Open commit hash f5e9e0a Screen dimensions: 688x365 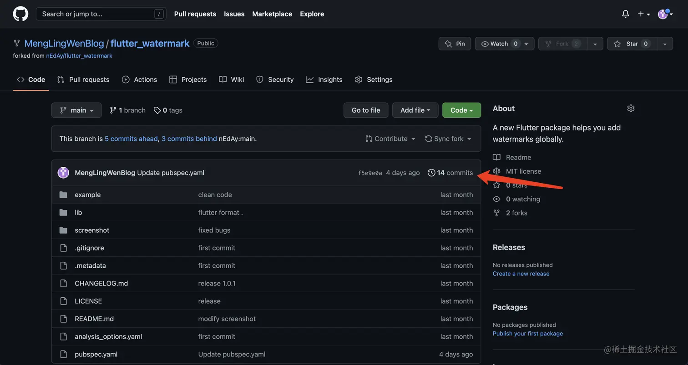point(370,173)
